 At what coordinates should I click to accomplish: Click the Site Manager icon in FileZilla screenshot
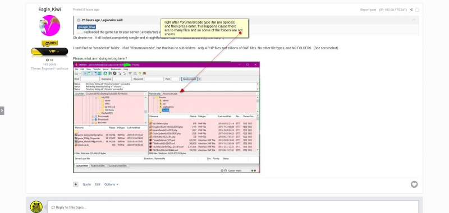pos(76,73)
